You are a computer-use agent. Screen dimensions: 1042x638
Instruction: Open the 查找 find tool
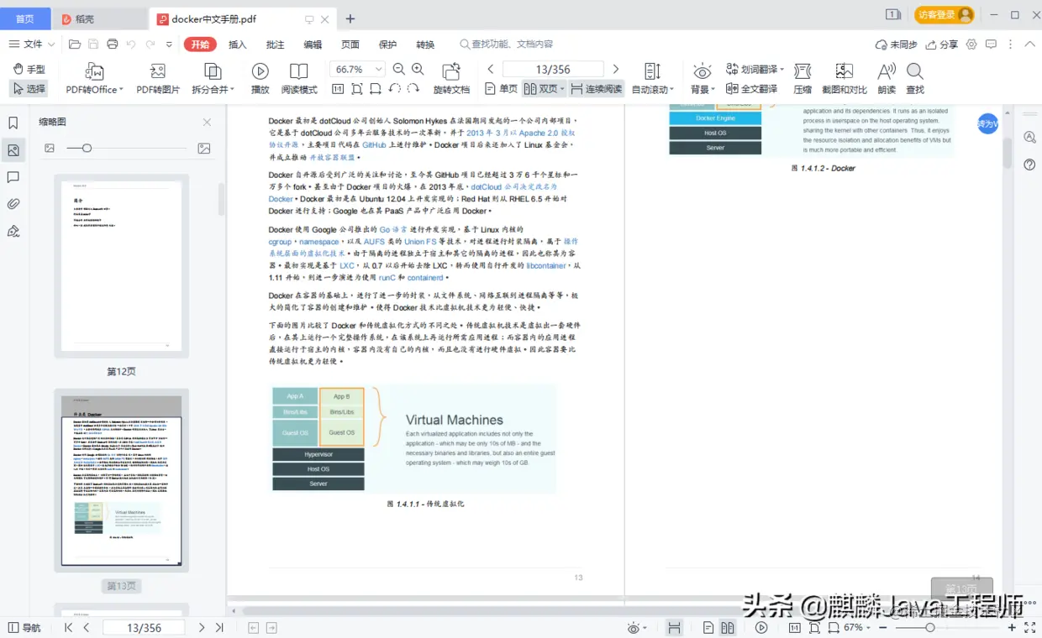pos(915,78)
